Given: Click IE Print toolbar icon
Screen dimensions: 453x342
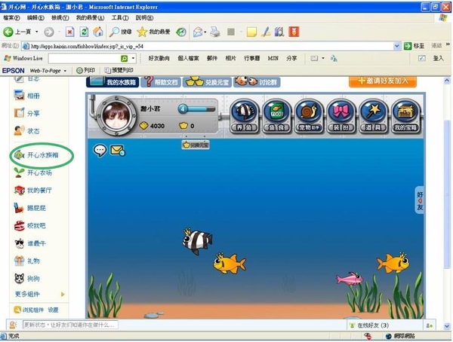Looking at the screenshot, I should coord(215,32).
